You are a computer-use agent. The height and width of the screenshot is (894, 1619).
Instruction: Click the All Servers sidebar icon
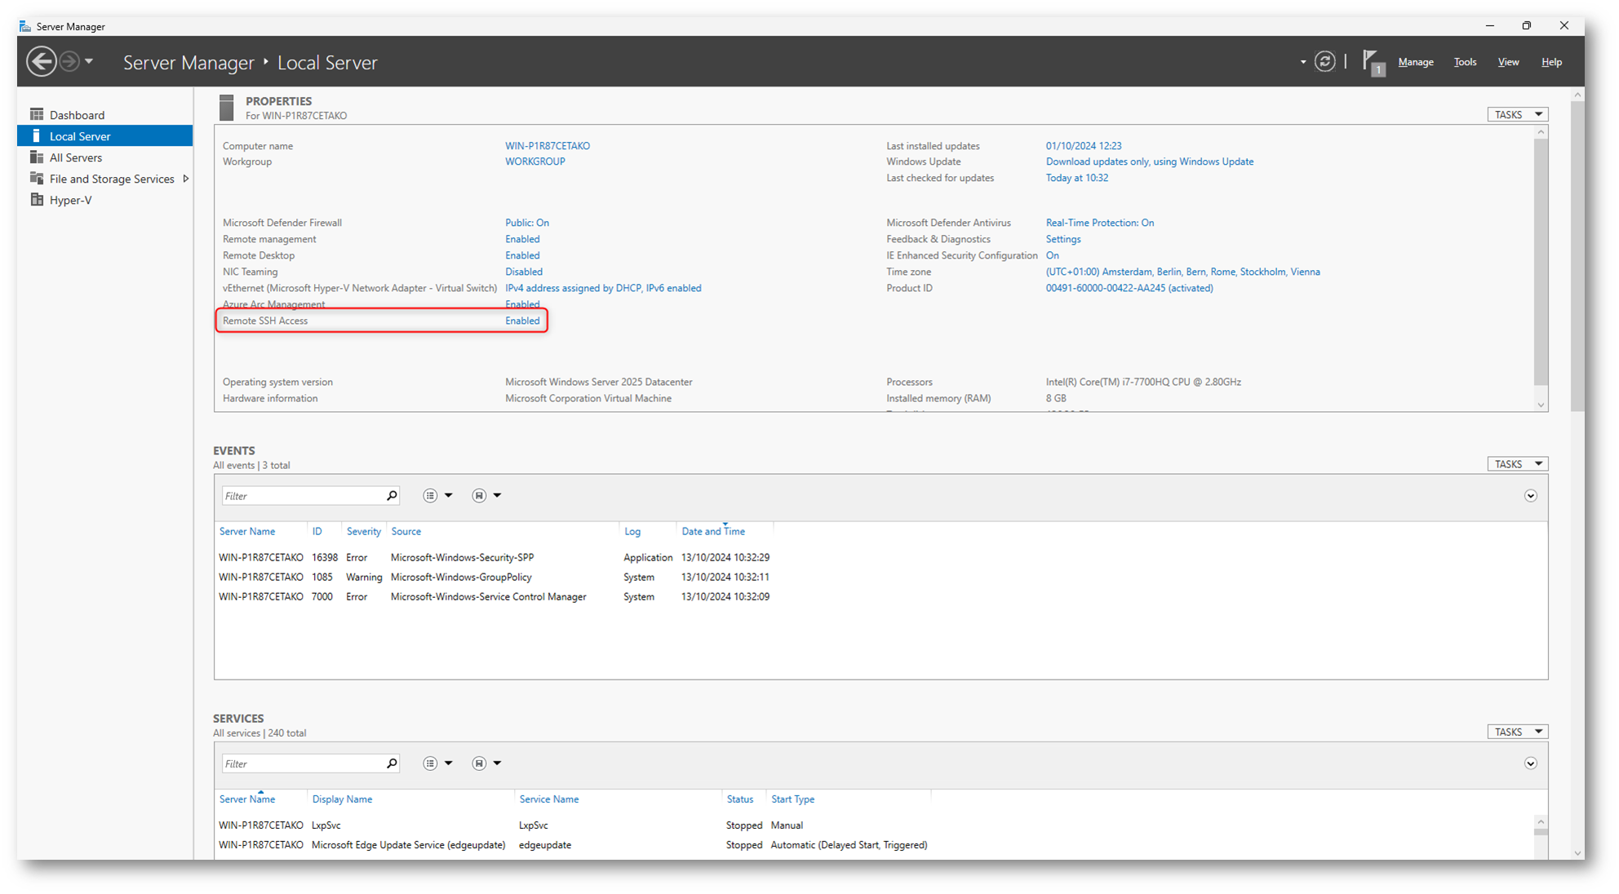37,157
